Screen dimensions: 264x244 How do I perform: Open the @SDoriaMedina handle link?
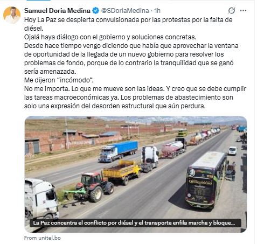125,11
